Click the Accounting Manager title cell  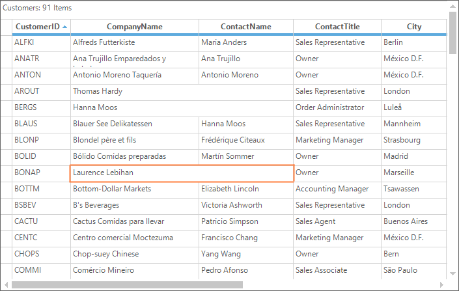(x=337, y=189)
